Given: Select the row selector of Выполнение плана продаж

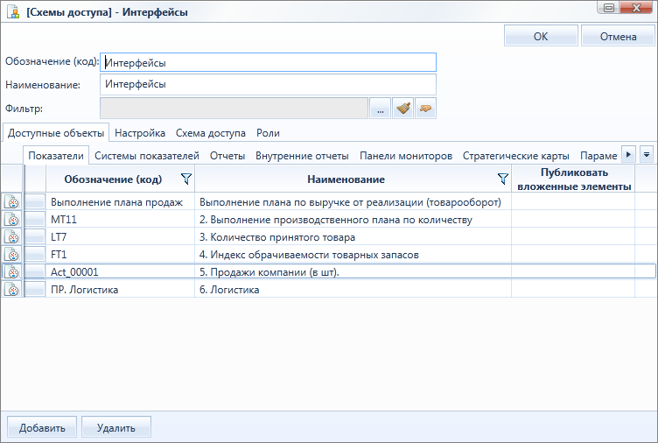Looking at the screenshot, I should click(x=35, y=202).
